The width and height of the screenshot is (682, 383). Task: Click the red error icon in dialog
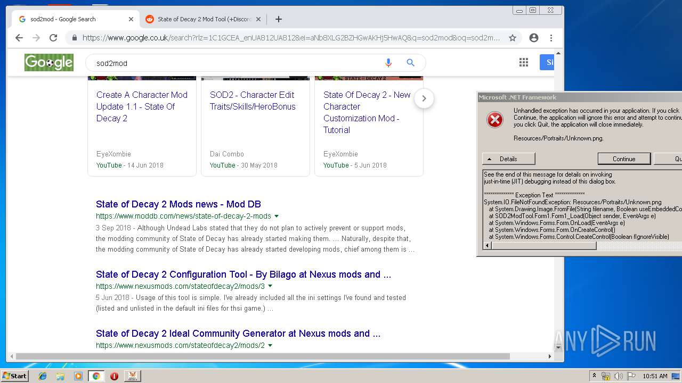coord(495,120)
